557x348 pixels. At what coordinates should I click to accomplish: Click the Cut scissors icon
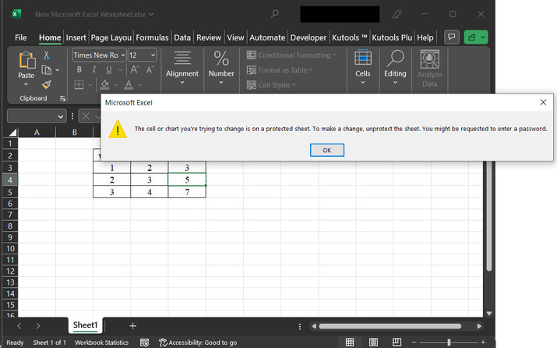tap(47, 55)
